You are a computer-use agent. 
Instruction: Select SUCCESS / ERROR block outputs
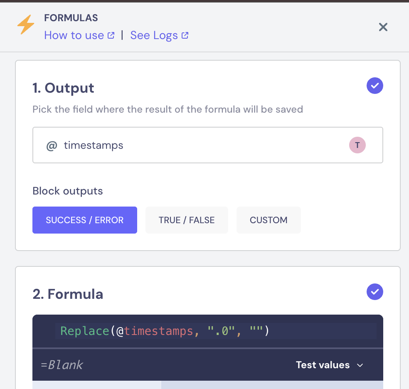tap(85, 220)
